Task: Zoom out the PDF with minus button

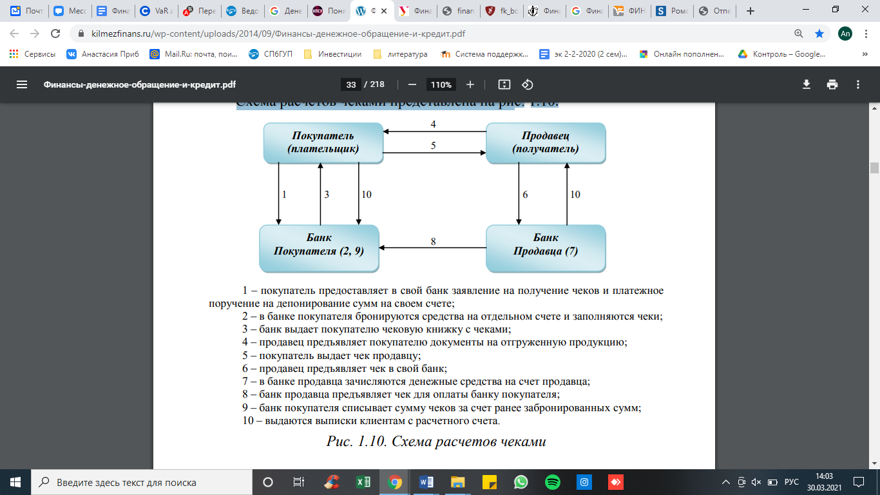Action: pos(412,84)
